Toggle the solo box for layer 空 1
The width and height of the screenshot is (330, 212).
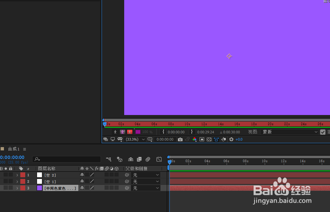click(6, 181)
